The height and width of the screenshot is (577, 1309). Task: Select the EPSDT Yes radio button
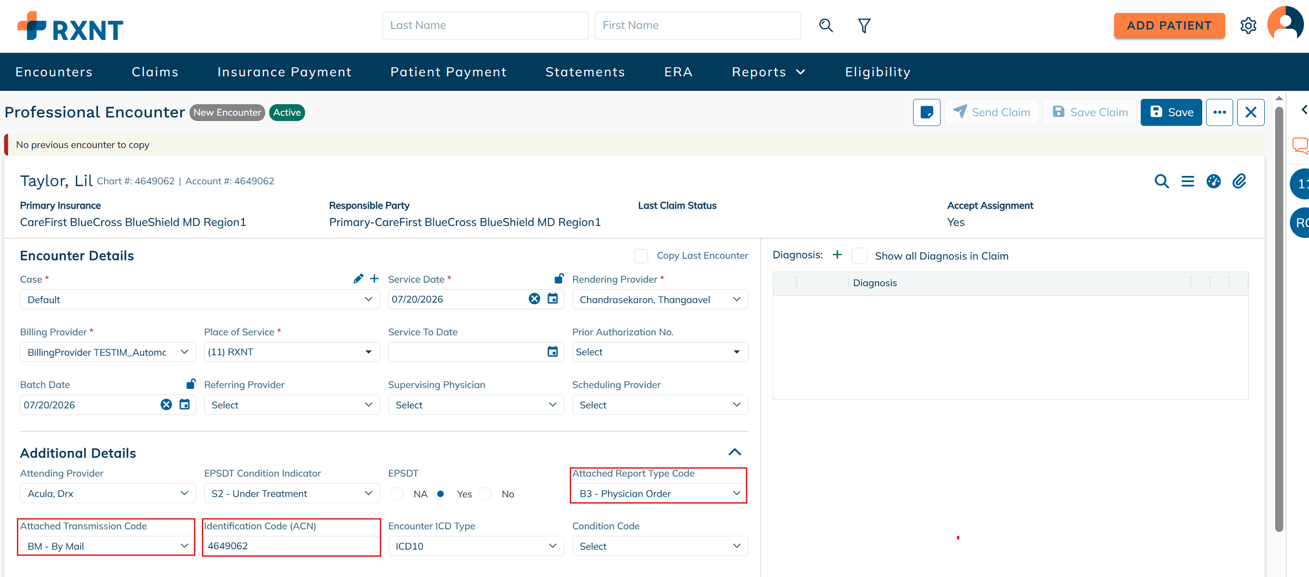click(441, 494)
